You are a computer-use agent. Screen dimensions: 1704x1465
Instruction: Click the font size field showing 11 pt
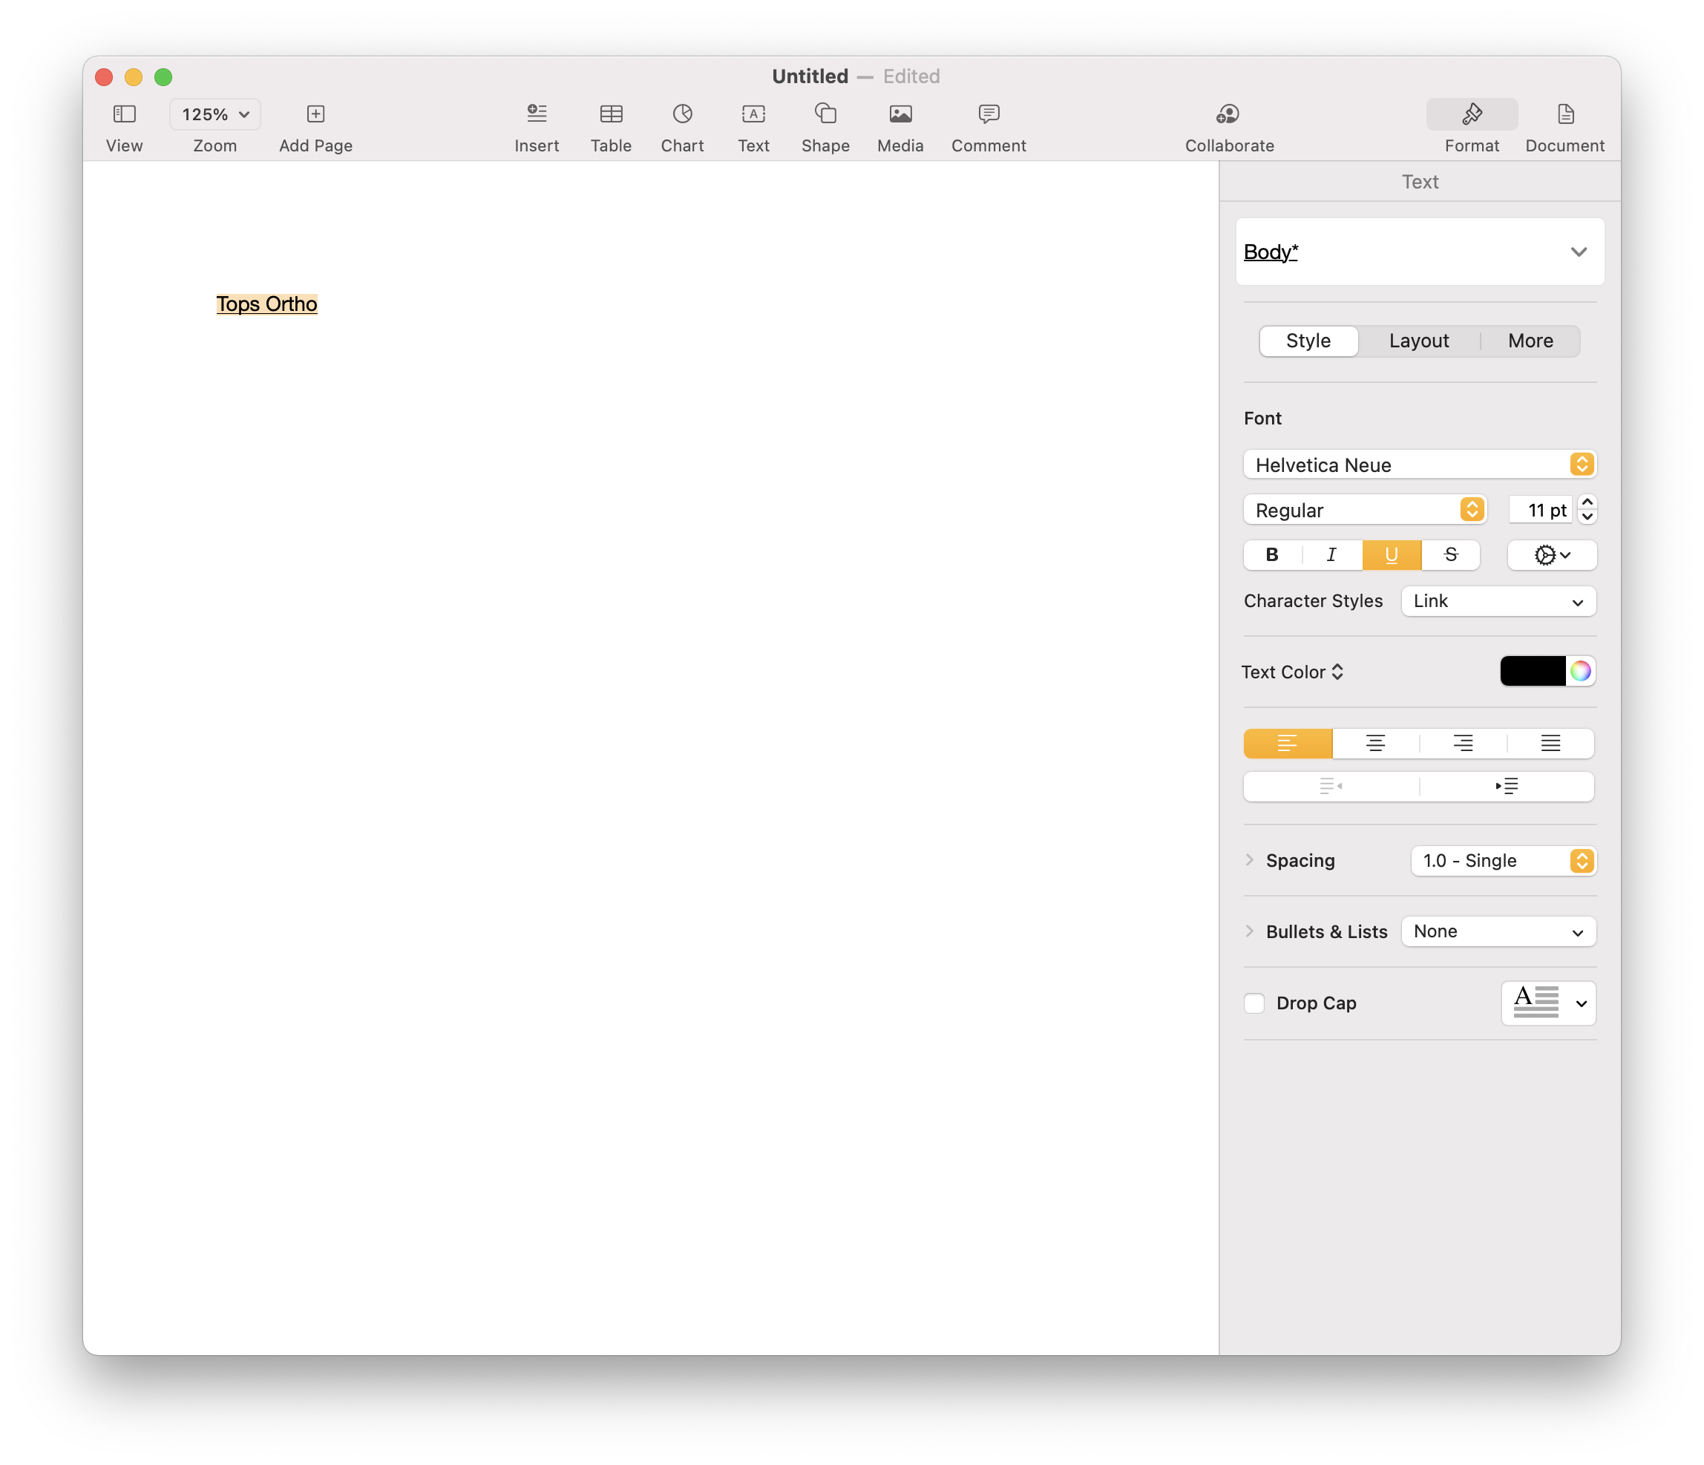pyautogui.click(x=1538, y=510)
